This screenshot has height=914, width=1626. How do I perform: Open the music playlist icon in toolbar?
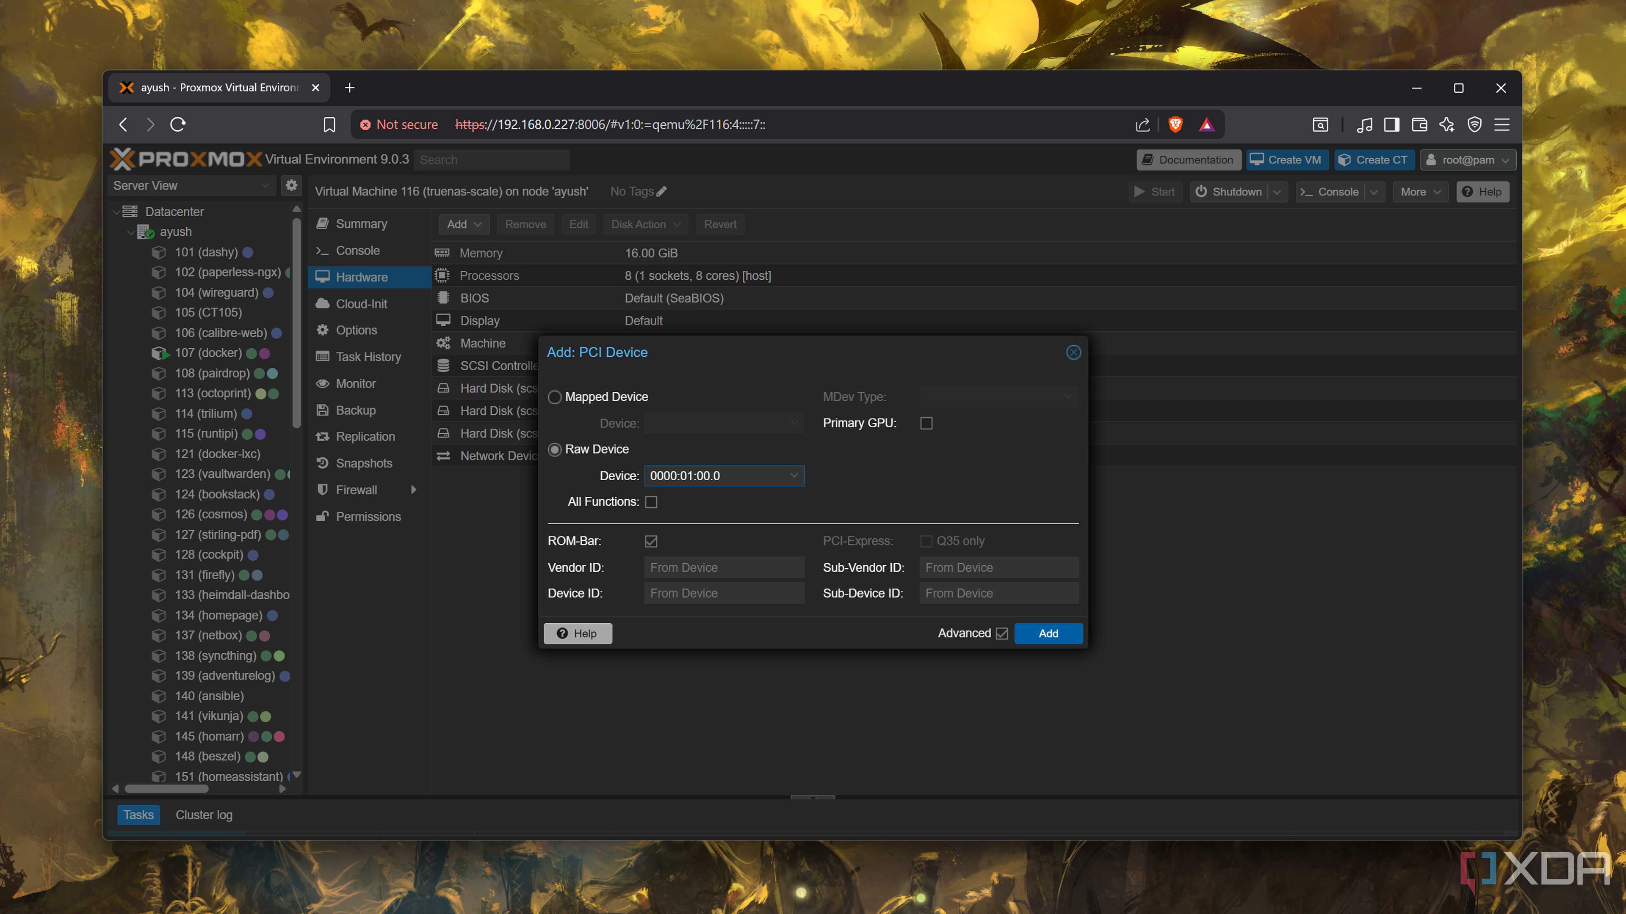coord(1364,124)
